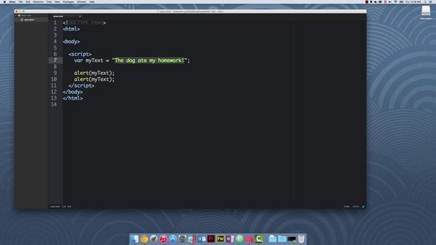
Task: Open Finder from the Dock
Action: point(135,239)
